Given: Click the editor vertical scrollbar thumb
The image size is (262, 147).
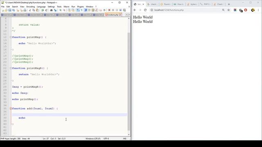Looking at the screenshot, I should (129, 82).
